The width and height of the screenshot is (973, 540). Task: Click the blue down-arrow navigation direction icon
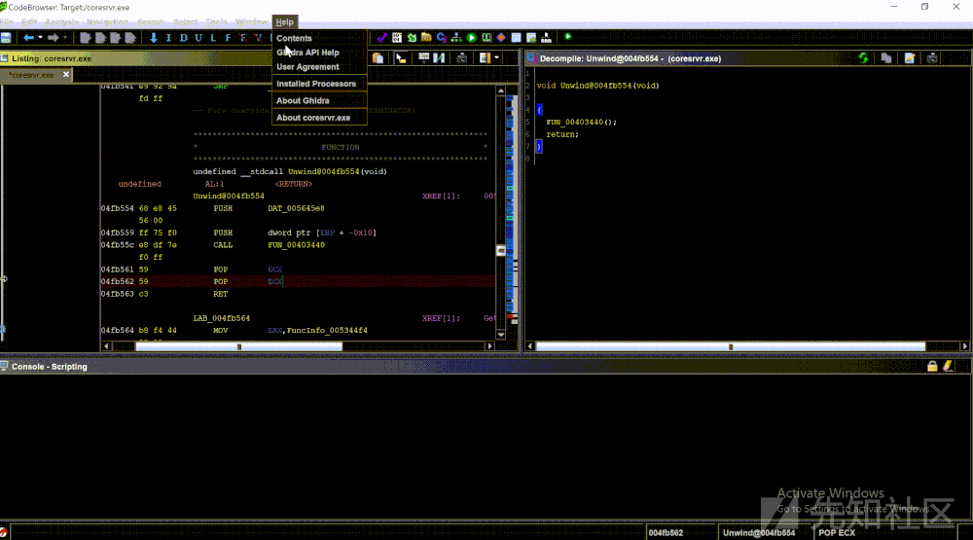coord(154,38)
